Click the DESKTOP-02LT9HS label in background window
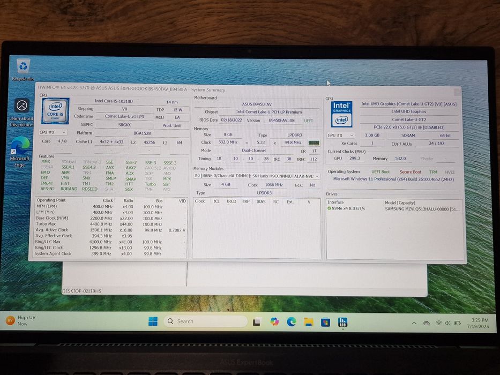 click(x=81, y=291)
